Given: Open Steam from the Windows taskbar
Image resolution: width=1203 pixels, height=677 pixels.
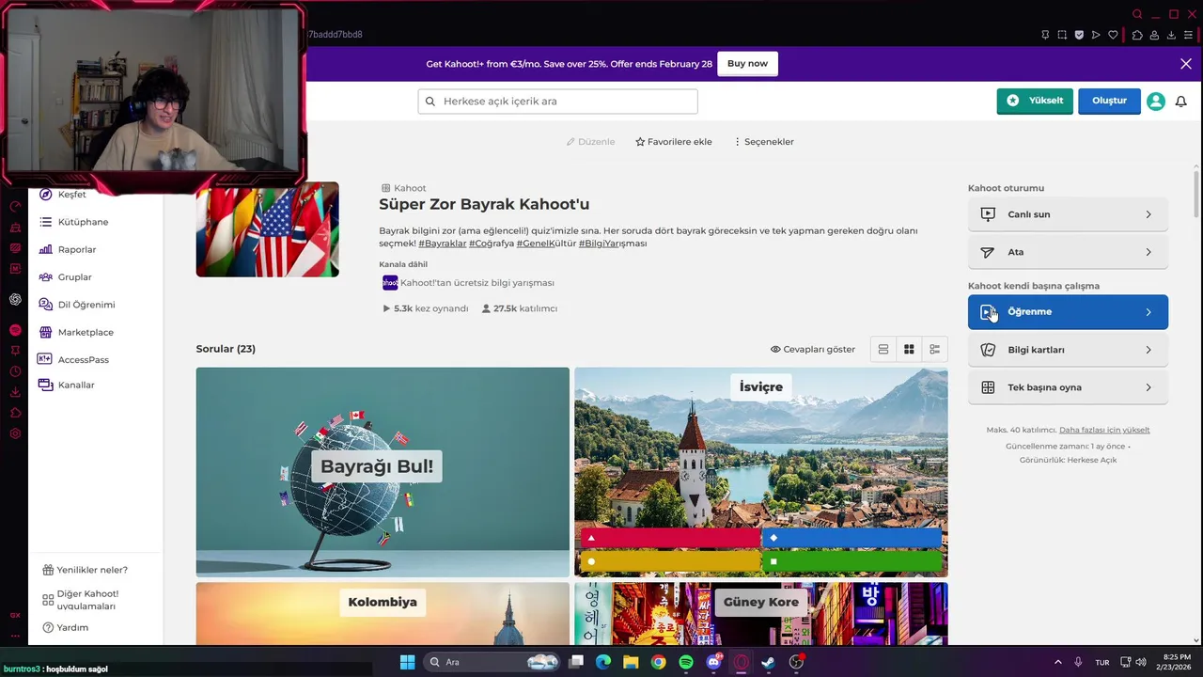Looking at the screenshot, I should (769, 662).
